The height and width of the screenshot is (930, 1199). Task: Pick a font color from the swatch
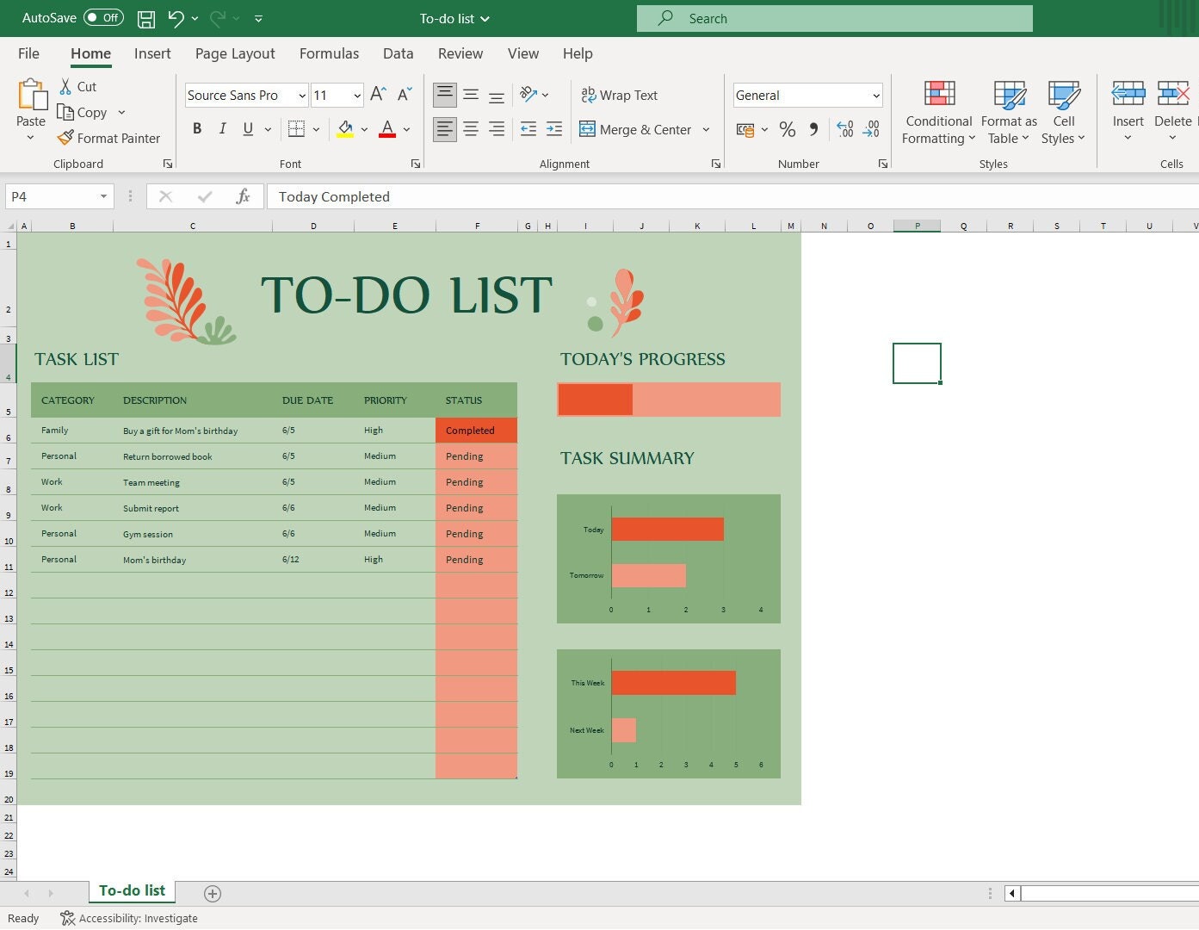[386, 128]
